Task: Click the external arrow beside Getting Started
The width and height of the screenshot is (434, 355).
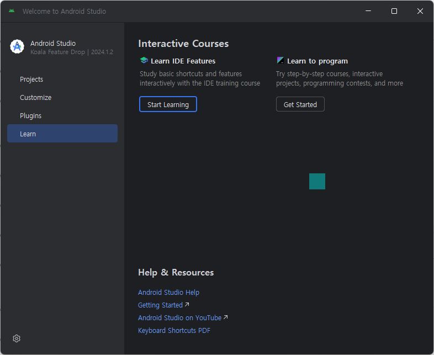Action: (187, 305)
